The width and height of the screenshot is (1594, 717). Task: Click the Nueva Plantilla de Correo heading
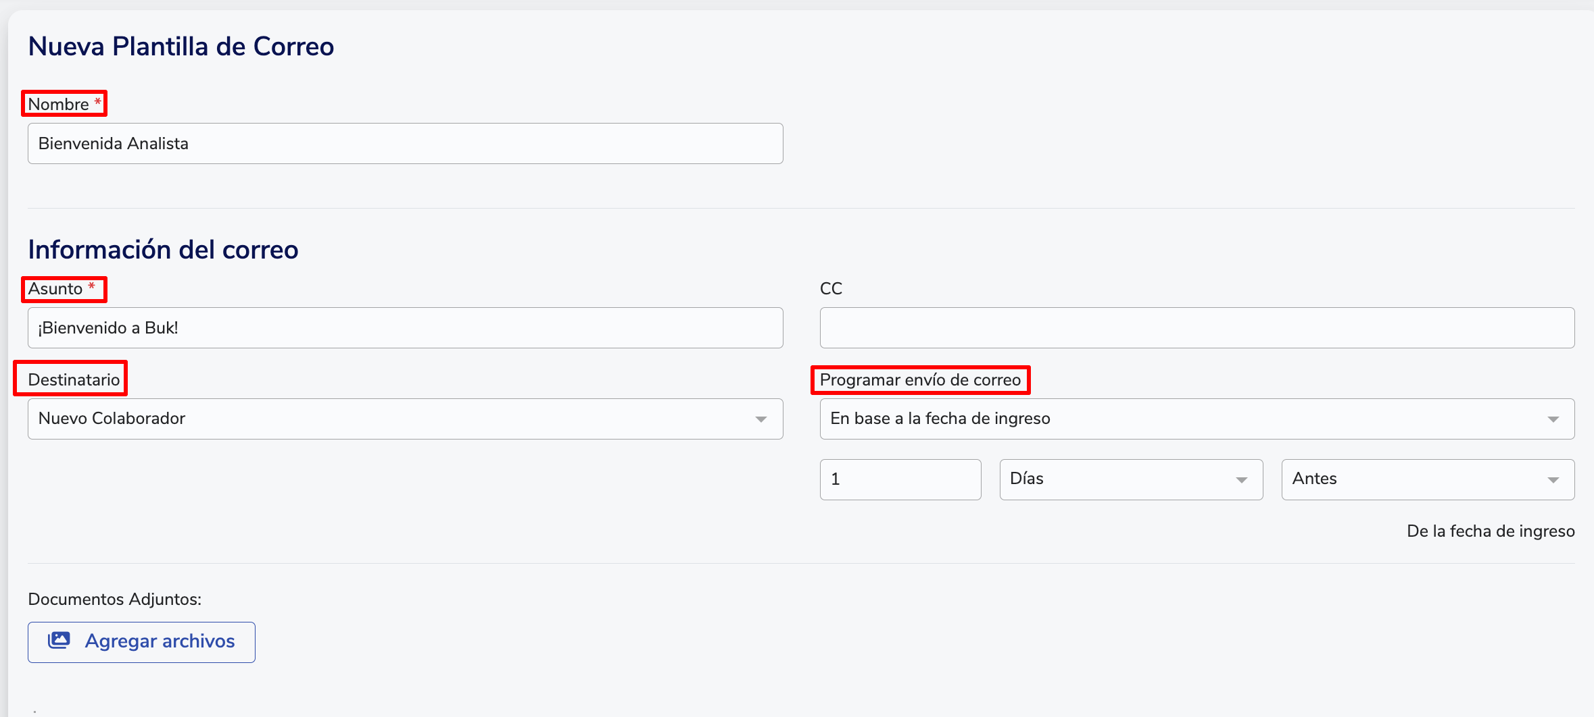181,47
